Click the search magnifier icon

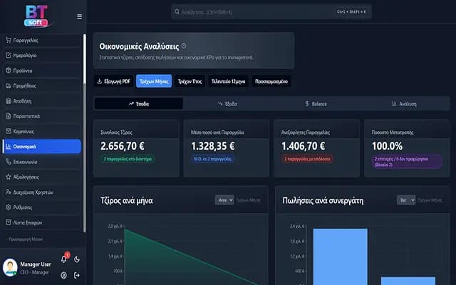tap(177, 11)
